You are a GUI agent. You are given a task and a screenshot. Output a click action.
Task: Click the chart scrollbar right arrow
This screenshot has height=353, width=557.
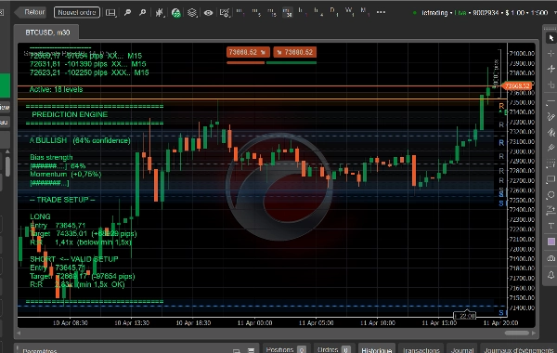pos(534,333)
